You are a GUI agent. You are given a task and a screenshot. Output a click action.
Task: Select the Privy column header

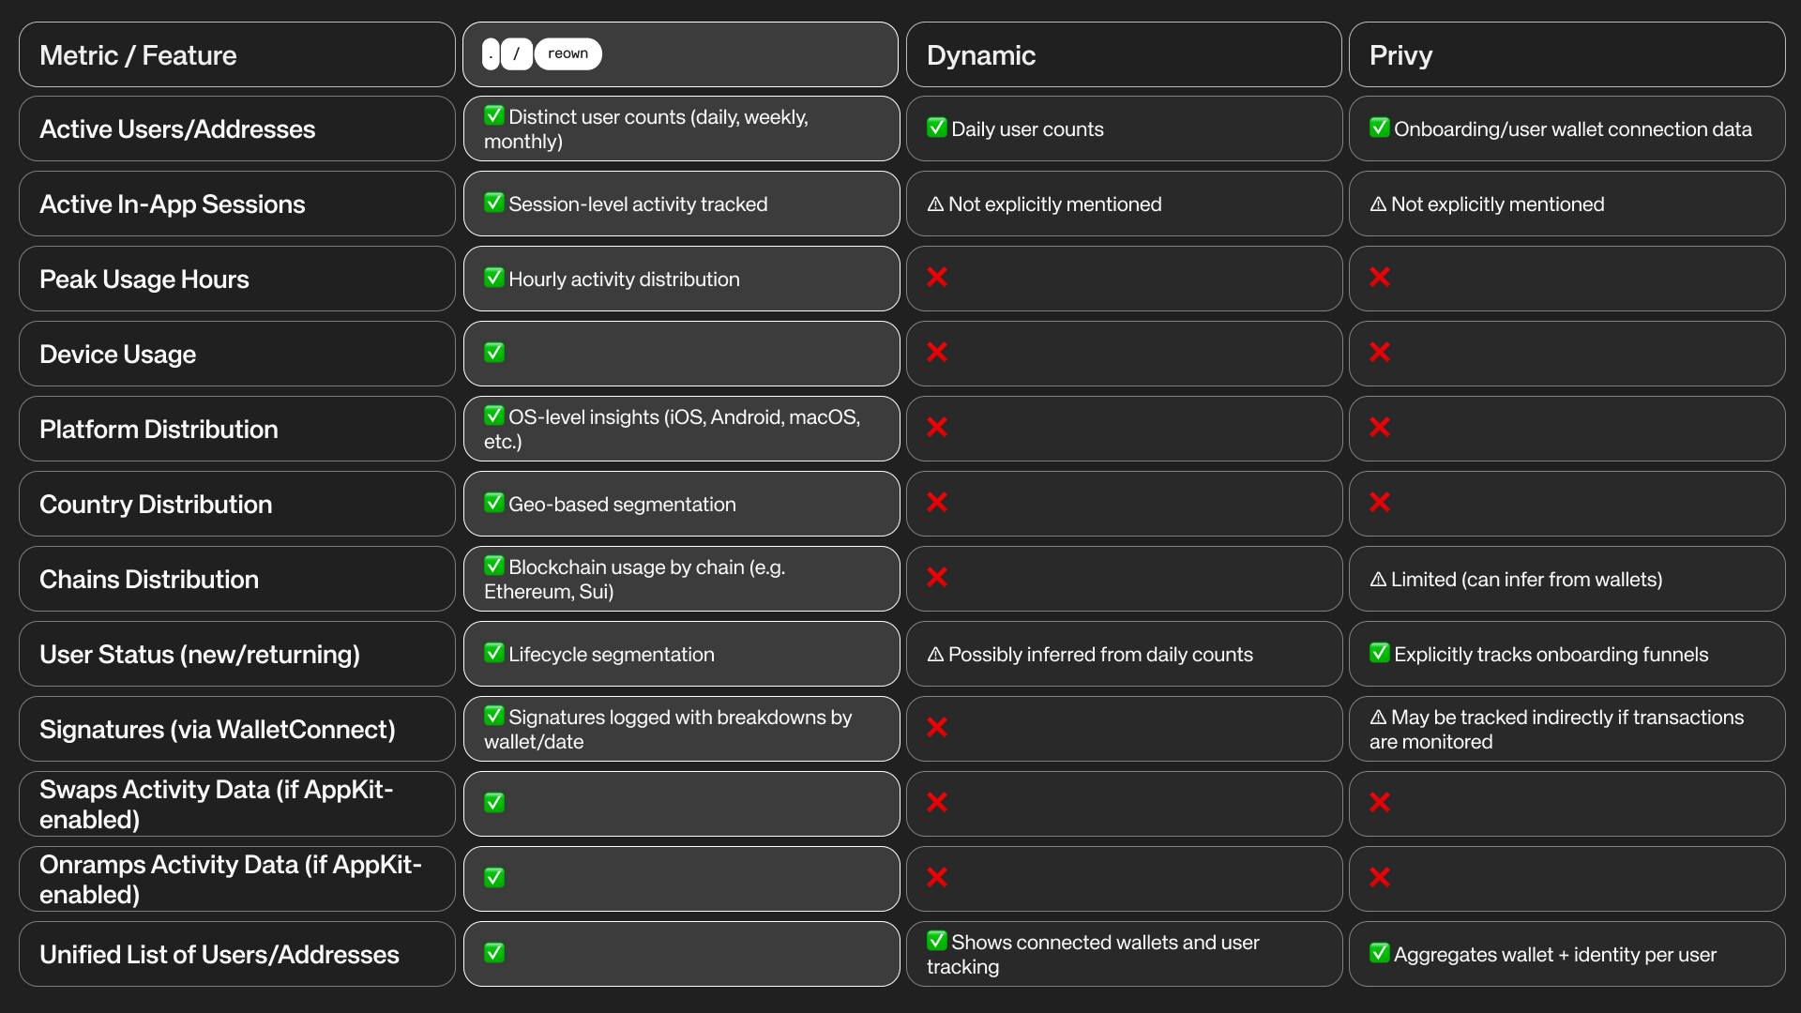(1566, 55)
